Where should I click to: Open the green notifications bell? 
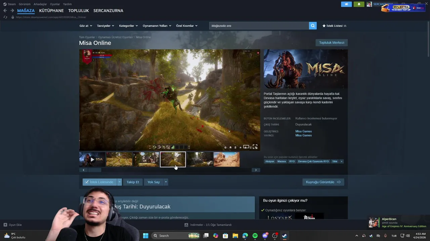pyautogui.click(x=359, y=4)
